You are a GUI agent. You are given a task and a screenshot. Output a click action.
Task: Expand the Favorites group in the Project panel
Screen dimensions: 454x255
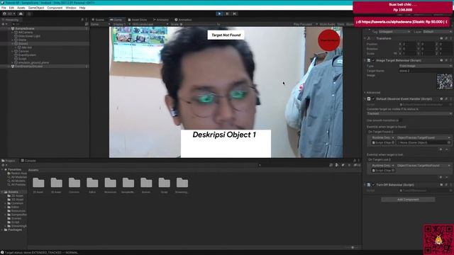2,169
